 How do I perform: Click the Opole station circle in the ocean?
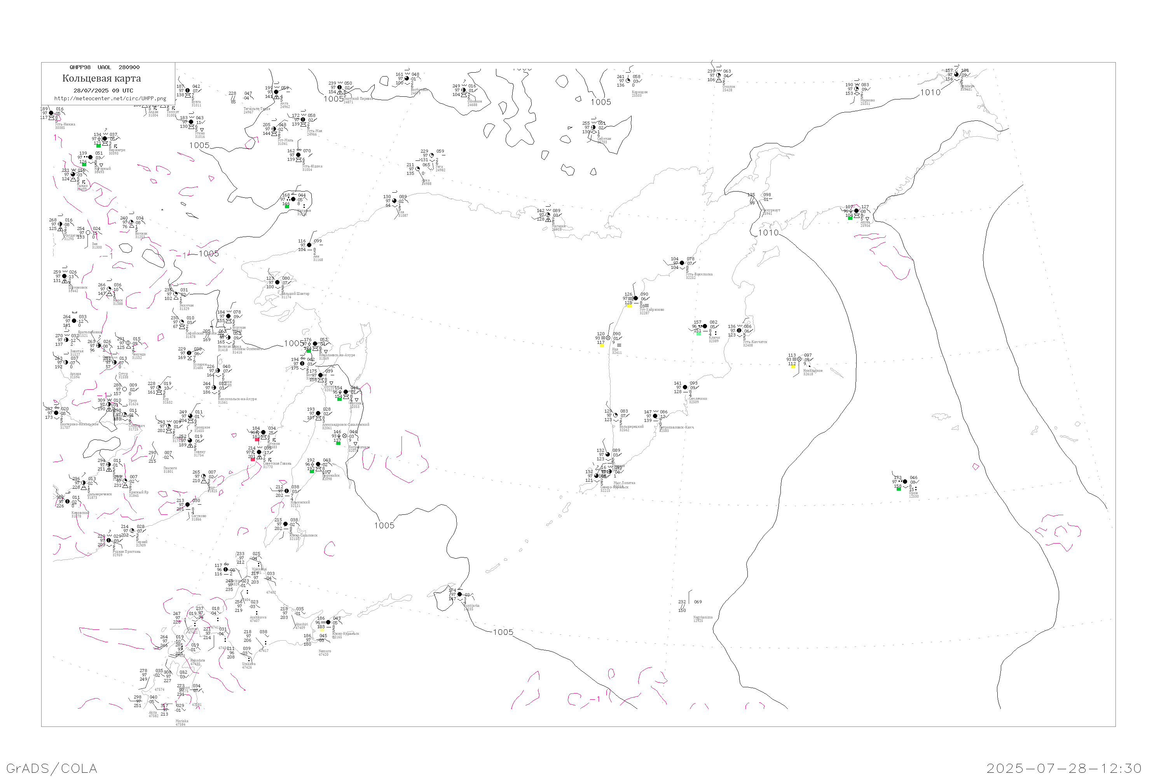905,482
